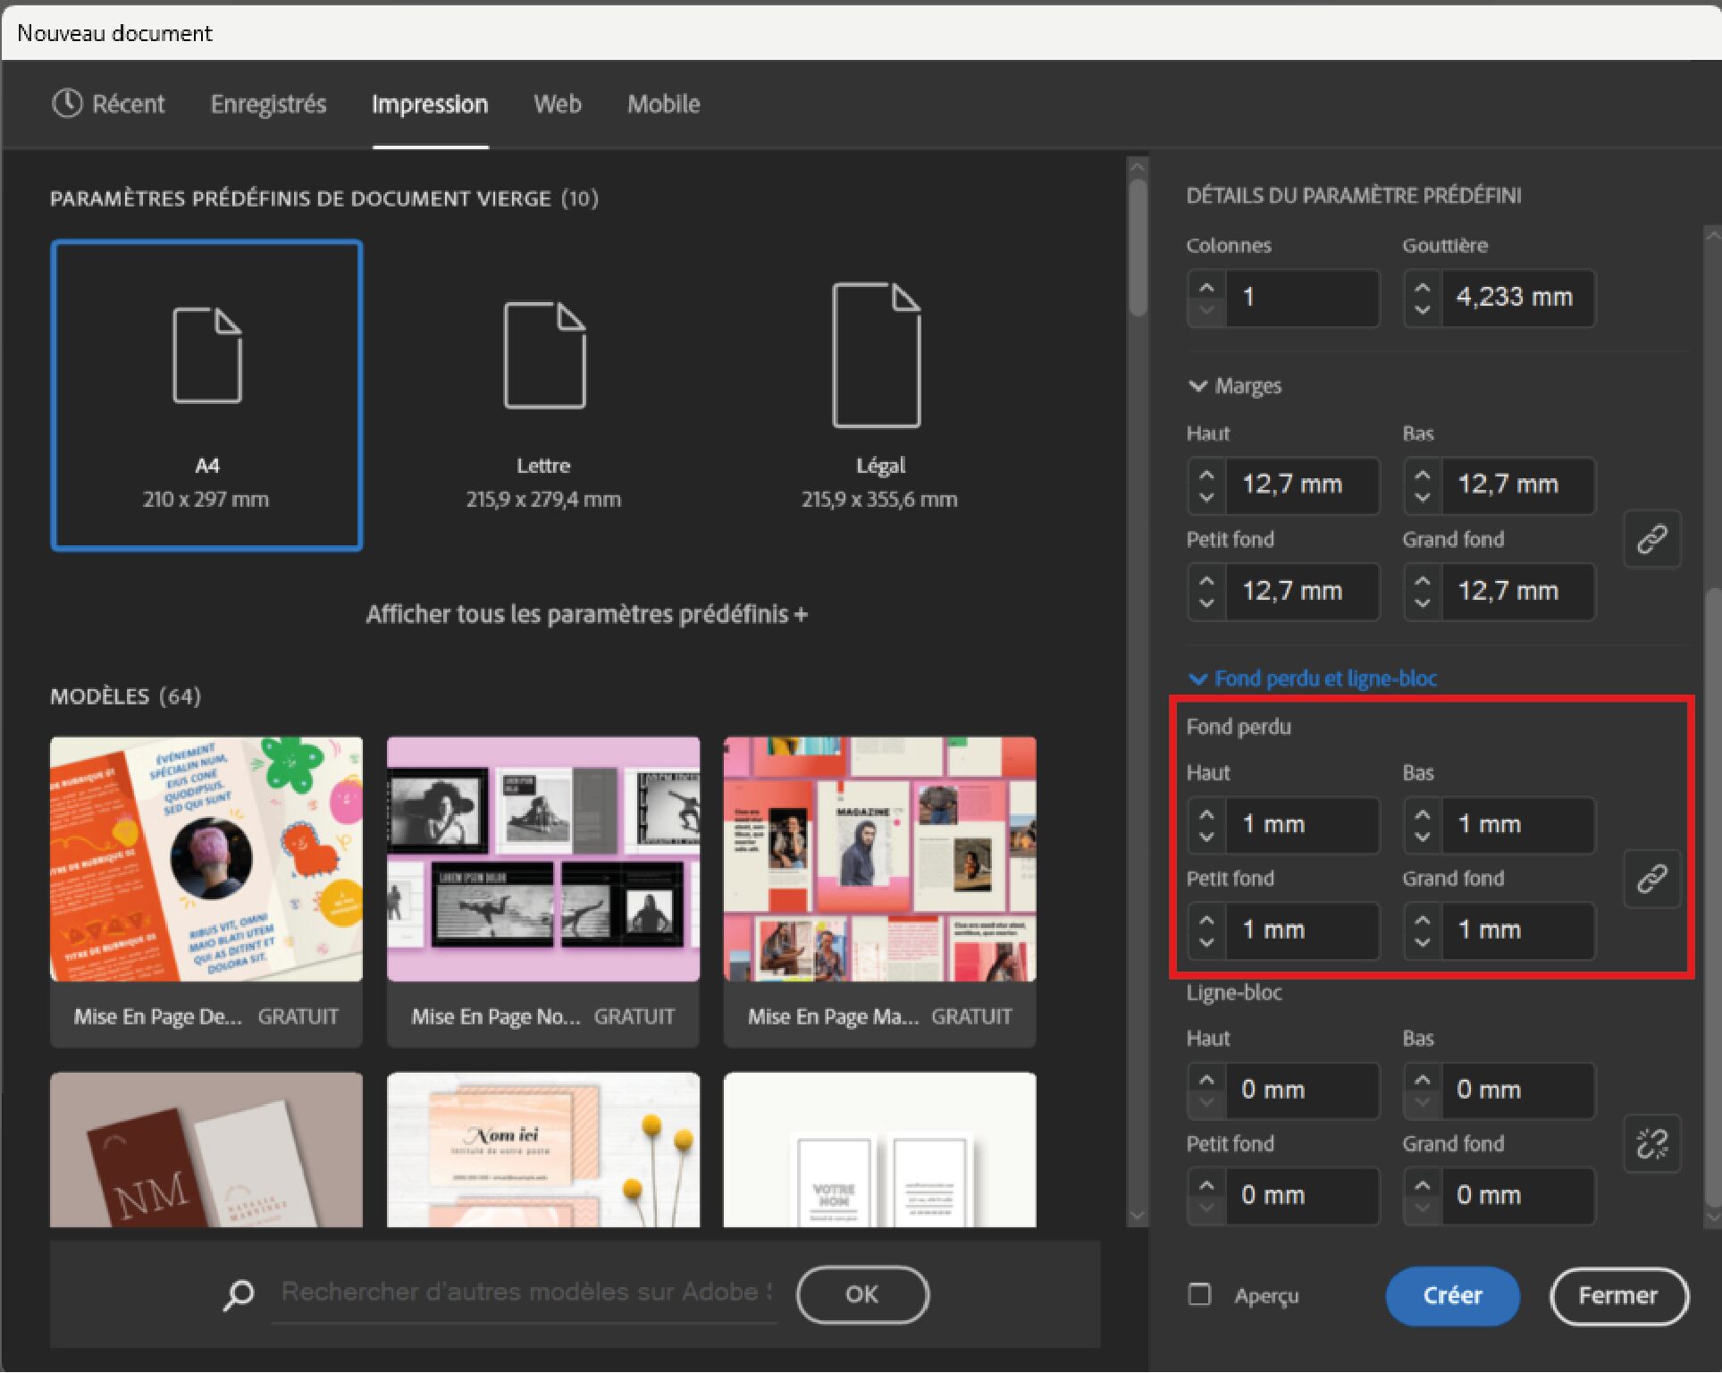This screenshot has height=1373, width=1722.
Task: Pick the Légal page preset icon
Action: [877, 356]
